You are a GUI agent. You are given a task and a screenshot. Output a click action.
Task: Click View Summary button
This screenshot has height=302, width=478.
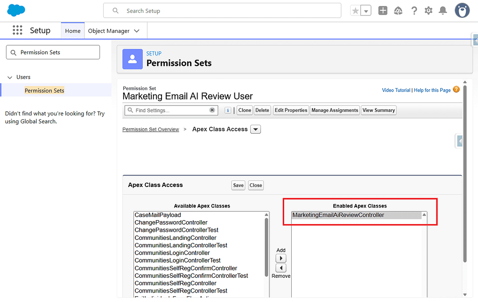pyautogui.click(x=379, y=110)
